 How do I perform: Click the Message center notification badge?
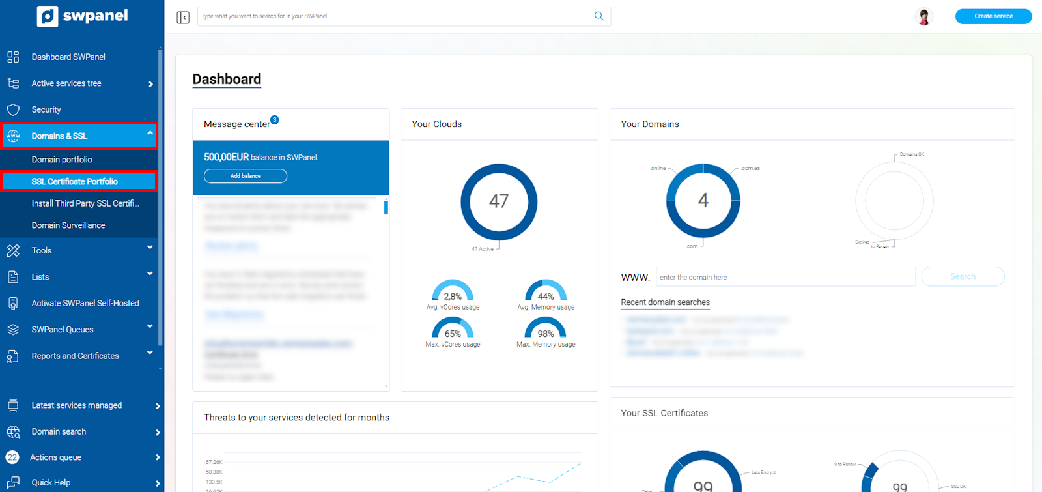[275, 120]
